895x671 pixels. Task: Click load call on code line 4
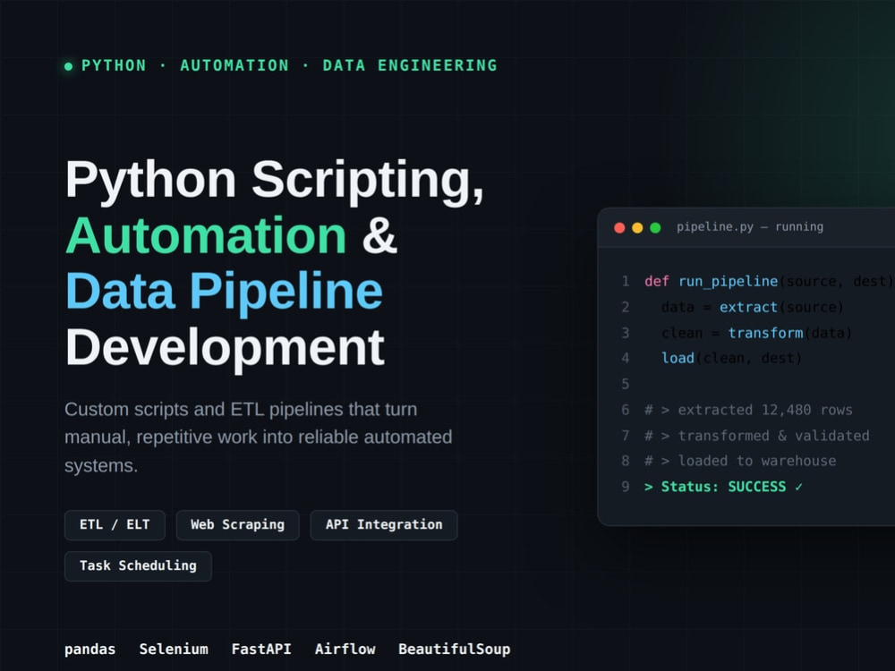click(678, 359)
